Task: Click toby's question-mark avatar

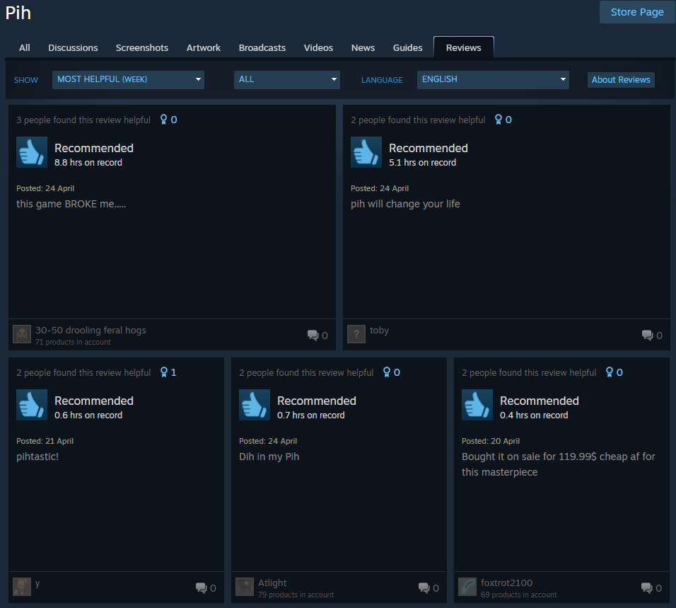Action: 356,334
